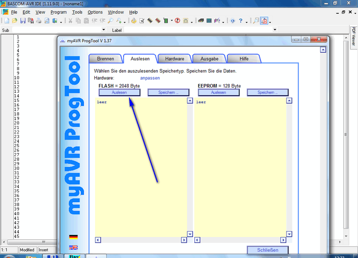Open the View menu
Image resolution: width=358 pixels, height=258 pixels.
40,12
